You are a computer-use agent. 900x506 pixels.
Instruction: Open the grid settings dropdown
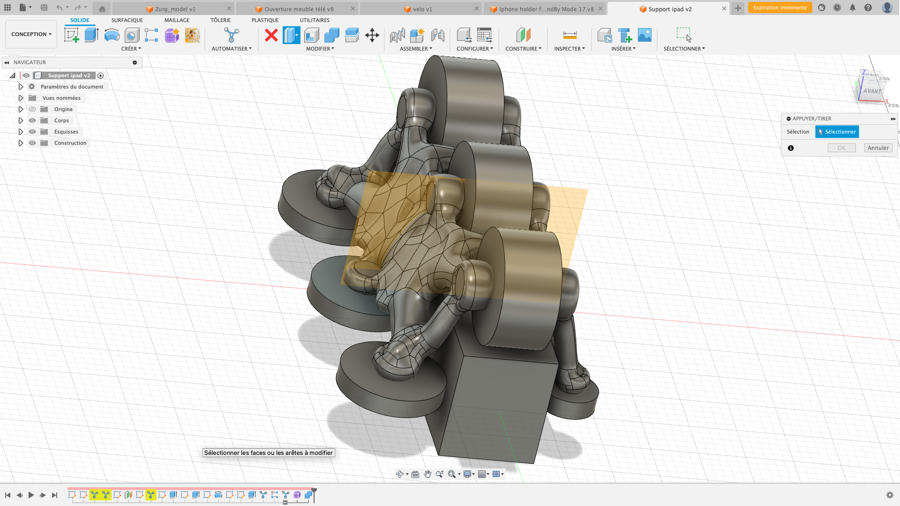pos(484,474)
